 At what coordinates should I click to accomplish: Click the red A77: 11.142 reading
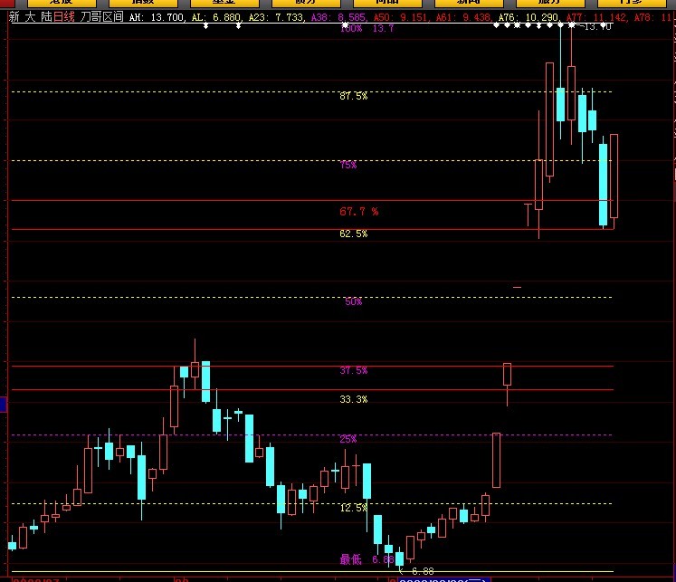coord(596,17)
